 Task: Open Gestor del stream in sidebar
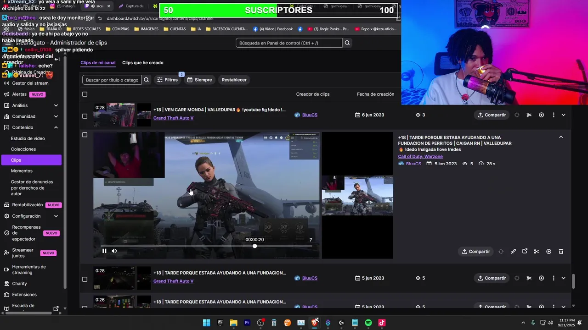point(30,83)
